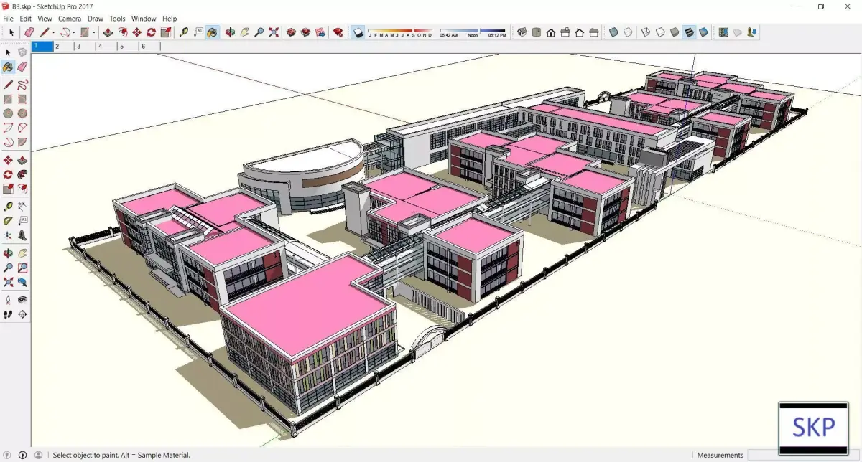
Task: Enable Shaded style
Action: 674,32
